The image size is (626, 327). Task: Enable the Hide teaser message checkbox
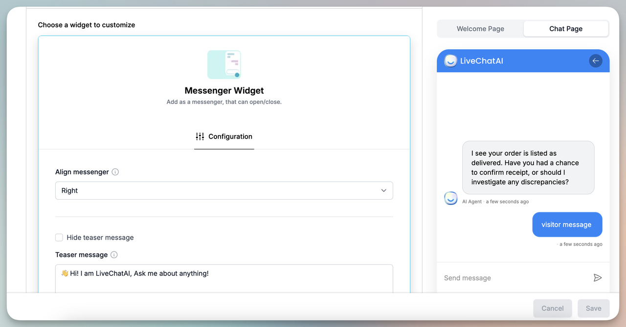tap(59, 237)
